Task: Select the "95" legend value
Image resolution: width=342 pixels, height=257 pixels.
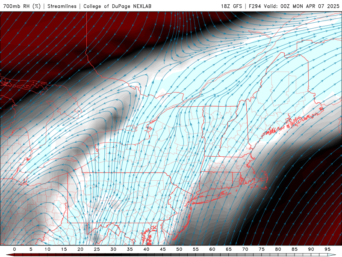Action: 327,249
